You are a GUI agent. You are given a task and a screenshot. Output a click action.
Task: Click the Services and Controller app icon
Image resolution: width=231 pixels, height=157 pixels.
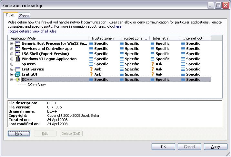pyautogui.click(x=18, y=49)
